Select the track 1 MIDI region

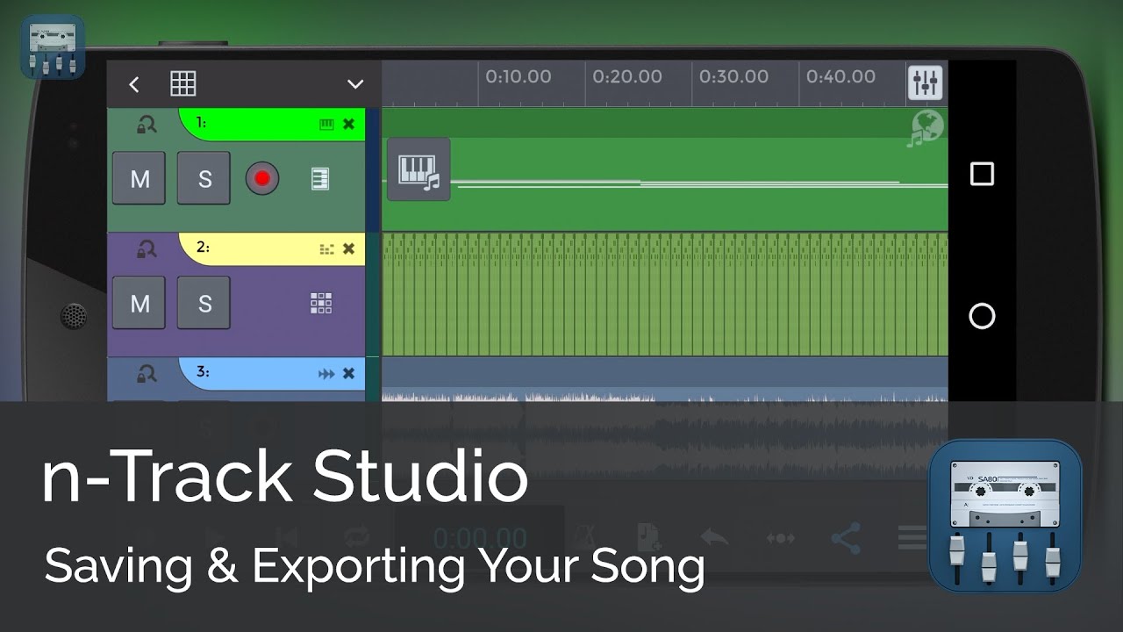tap(665, 170)
